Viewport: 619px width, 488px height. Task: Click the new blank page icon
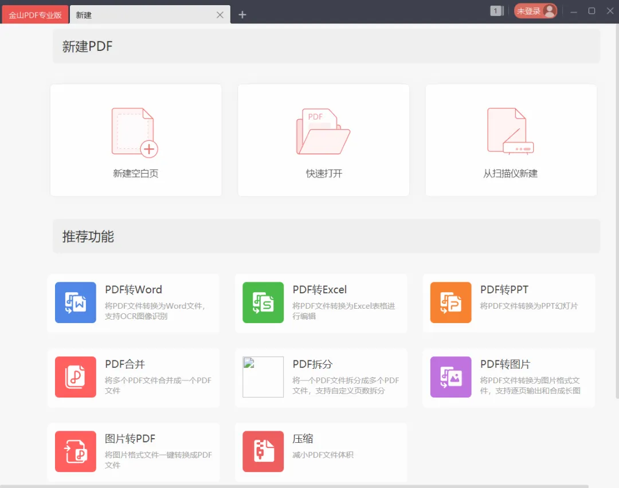(x=135, y=132)
